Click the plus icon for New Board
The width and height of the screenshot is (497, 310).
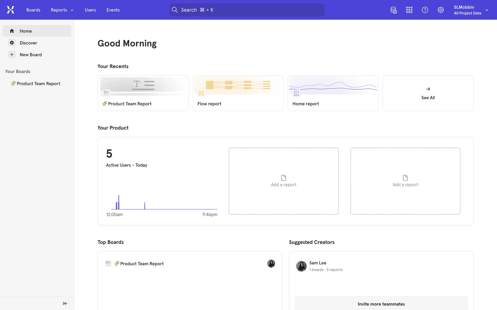coord(12,55)
